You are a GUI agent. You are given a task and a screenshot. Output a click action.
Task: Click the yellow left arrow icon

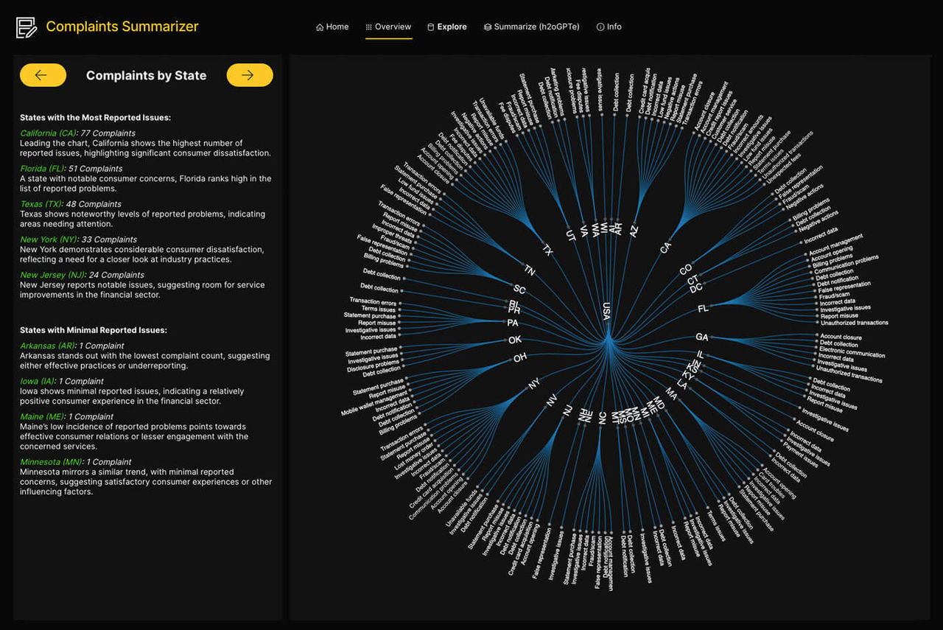pyautogui.click(x=43, y=74)
